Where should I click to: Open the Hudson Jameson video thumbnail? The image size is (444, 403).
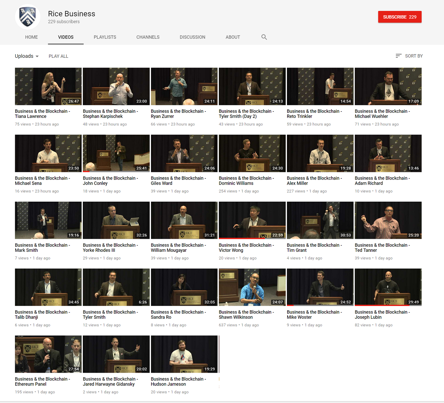[184, 354]
